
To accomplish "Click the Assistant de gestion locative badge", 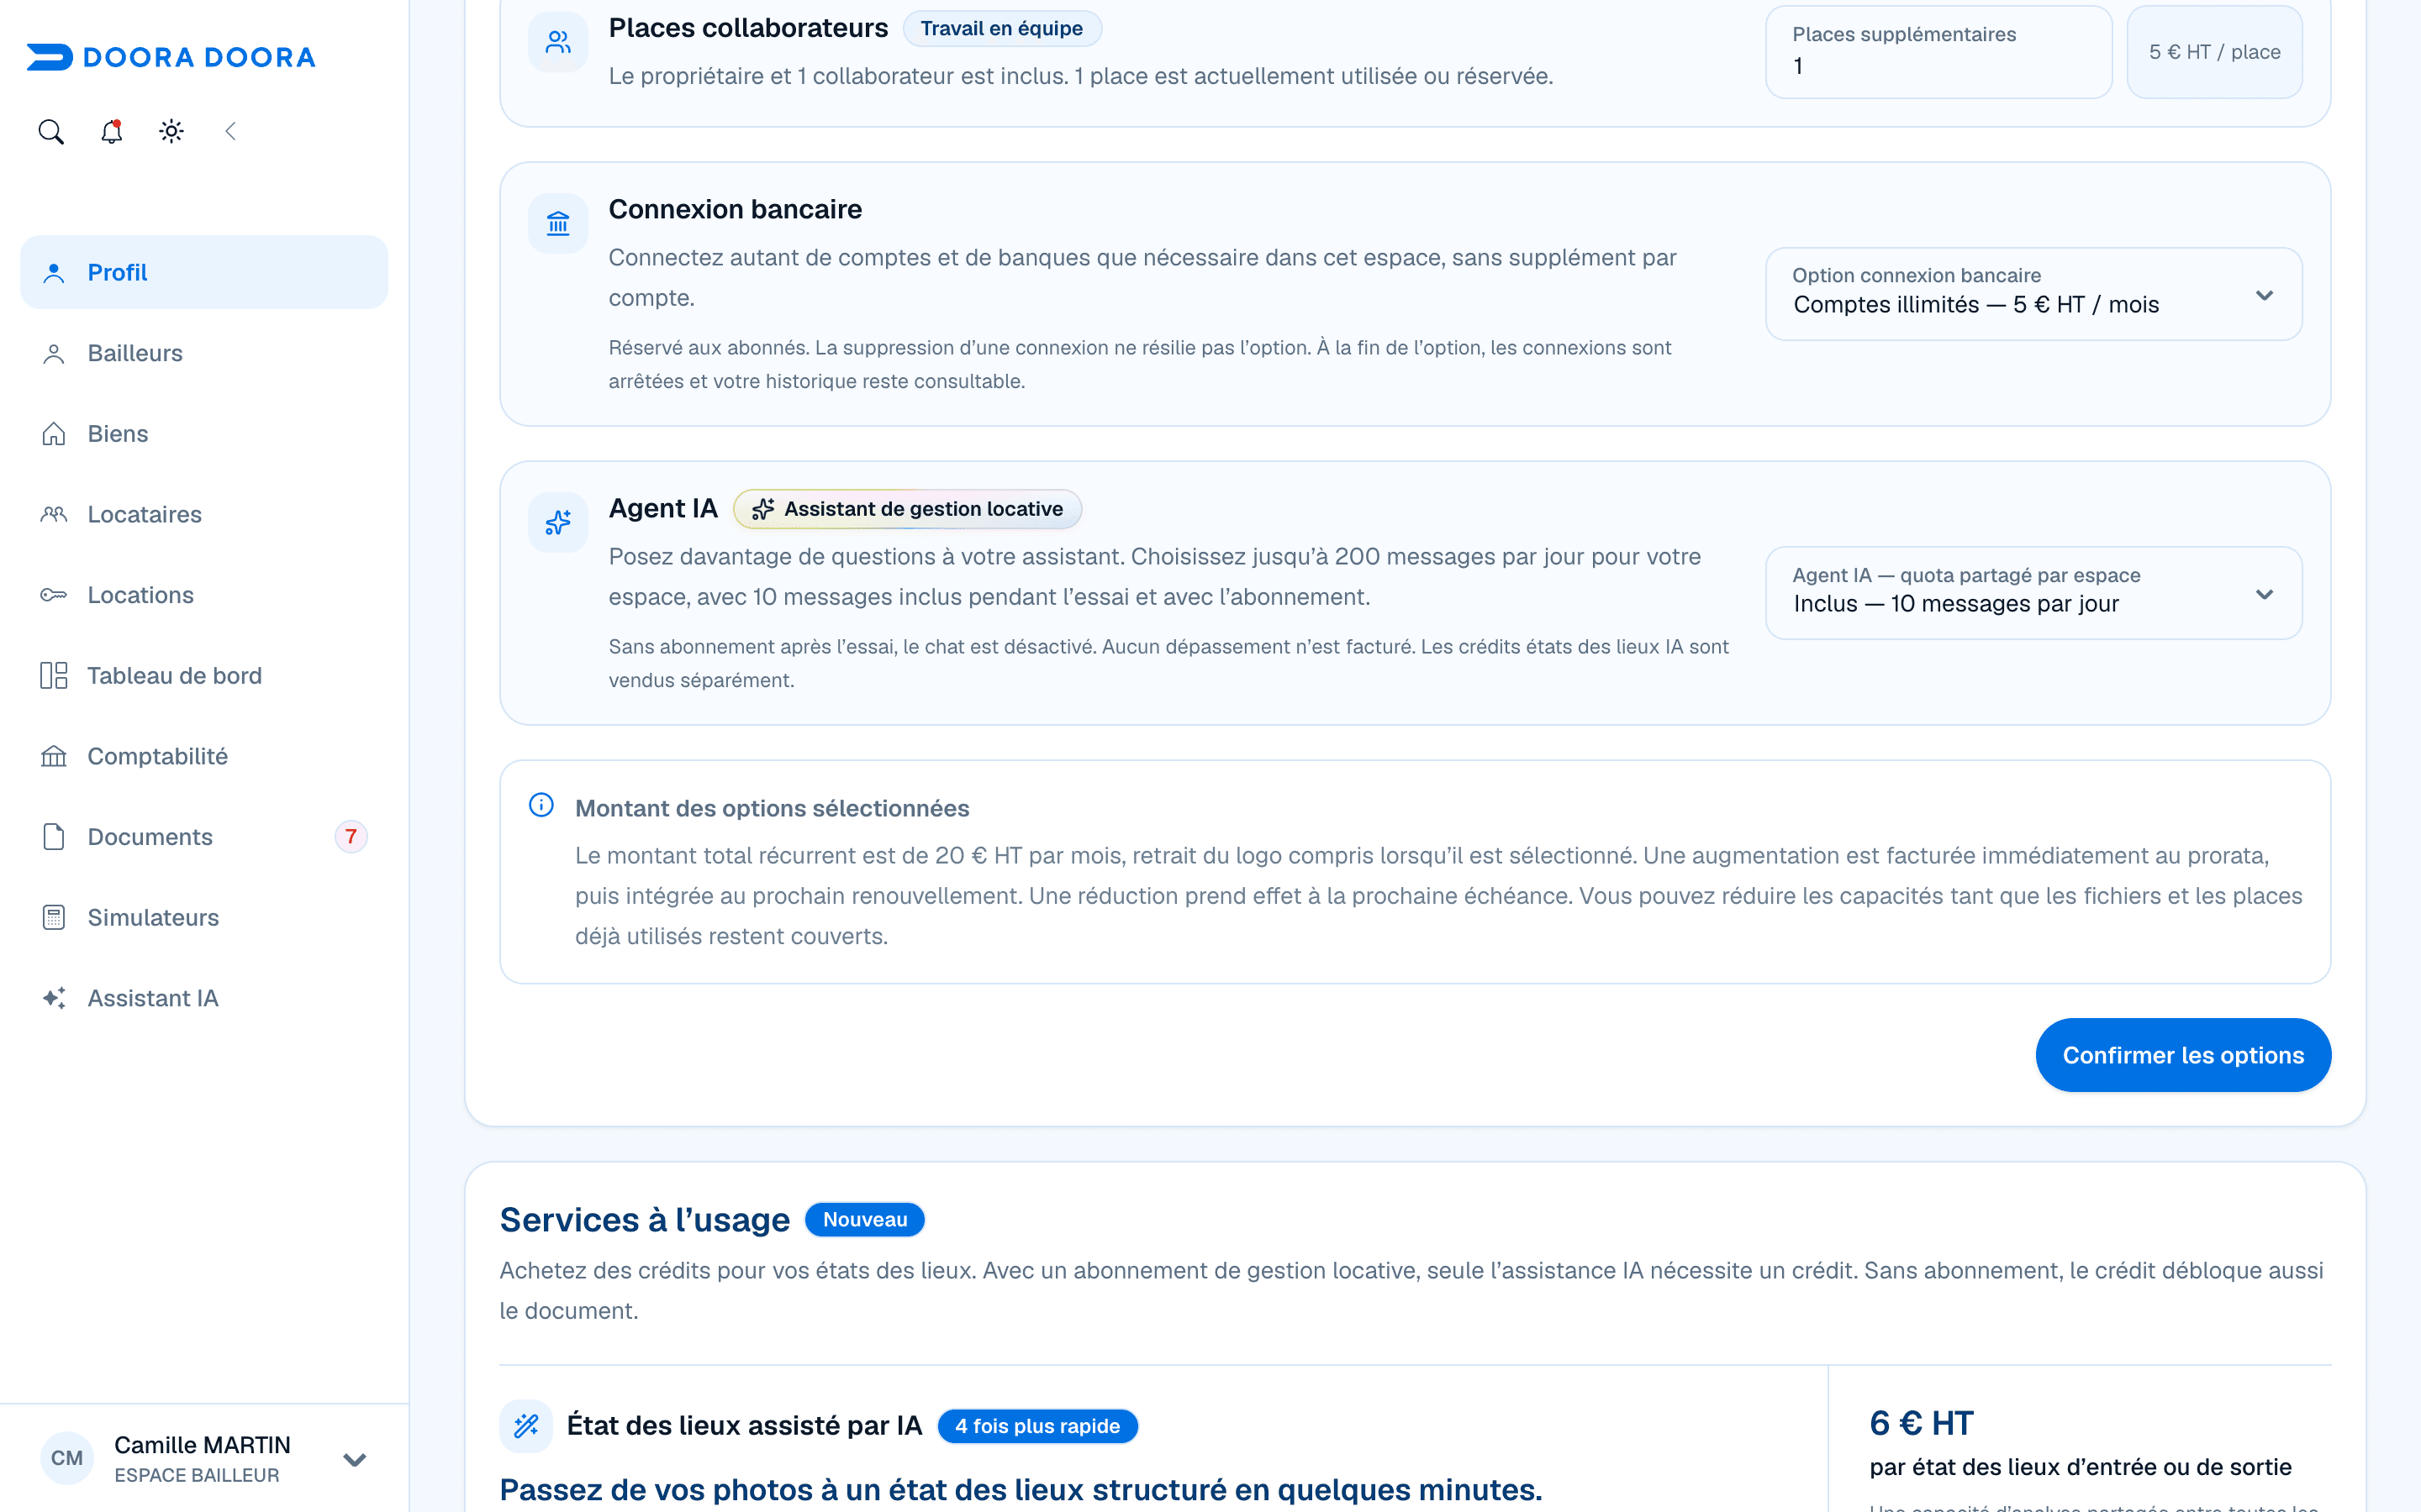I will point(907,509).
